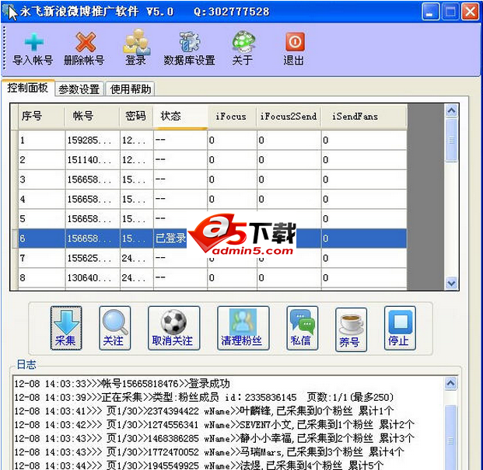Click log line 帐号15665818476 登录成功
This screenshot has height=470, width=483.
tap(122, 384)
